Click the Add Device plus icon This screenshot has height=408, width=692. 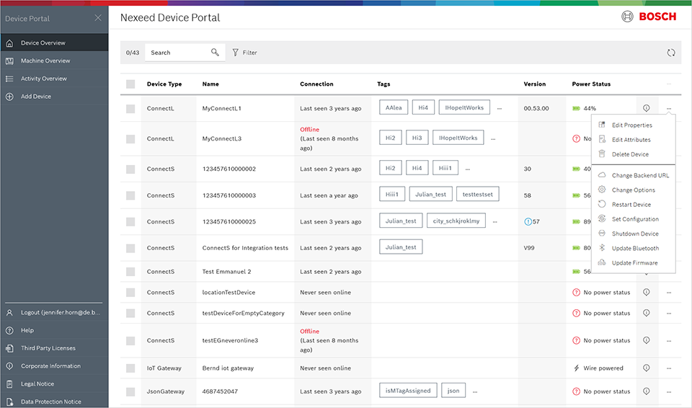coord(9,97)
